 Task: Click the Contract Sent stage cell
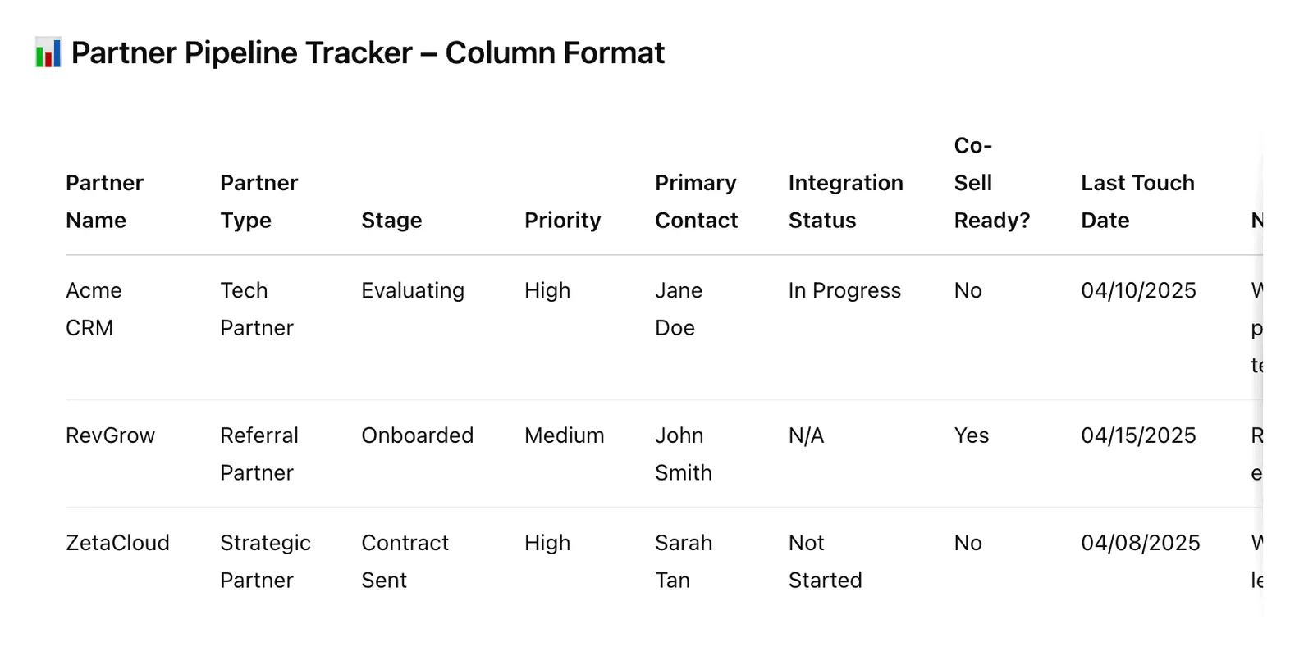[x=405, y=562]
